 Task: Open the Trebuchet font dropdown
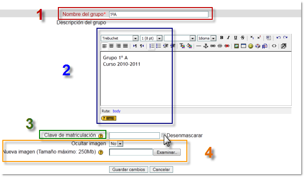[120, 38]
